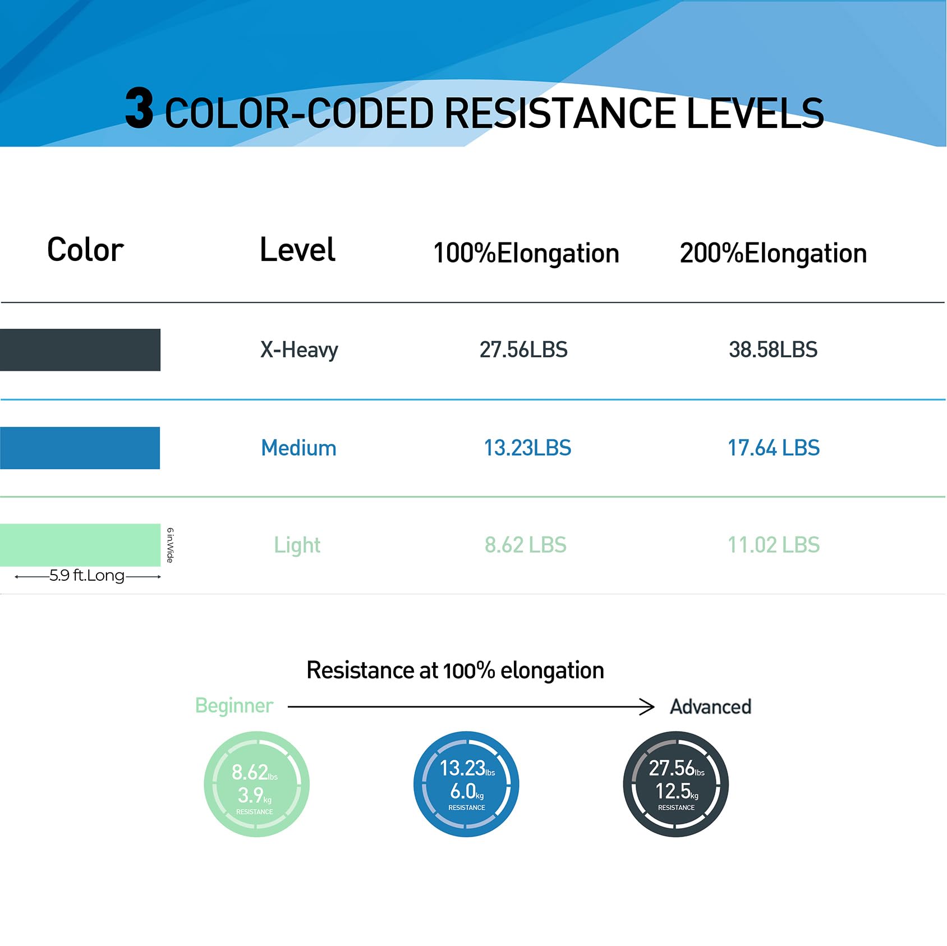Click the 11.02 LBS value
The height and width of the screenshot is (946, 947).
[x=773, y=545]
